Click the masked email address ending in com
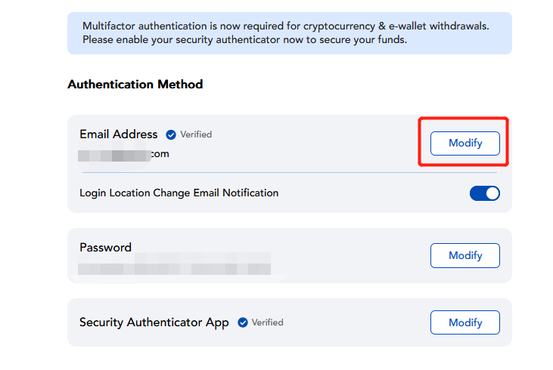Image resolution: width=553 pixels, height=370 pixels. (x=124, y=154)
